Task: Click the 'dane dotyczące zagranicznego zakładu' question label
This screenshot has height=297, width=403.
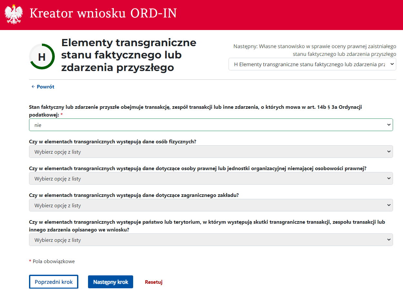Action: (x=134, y=195)
